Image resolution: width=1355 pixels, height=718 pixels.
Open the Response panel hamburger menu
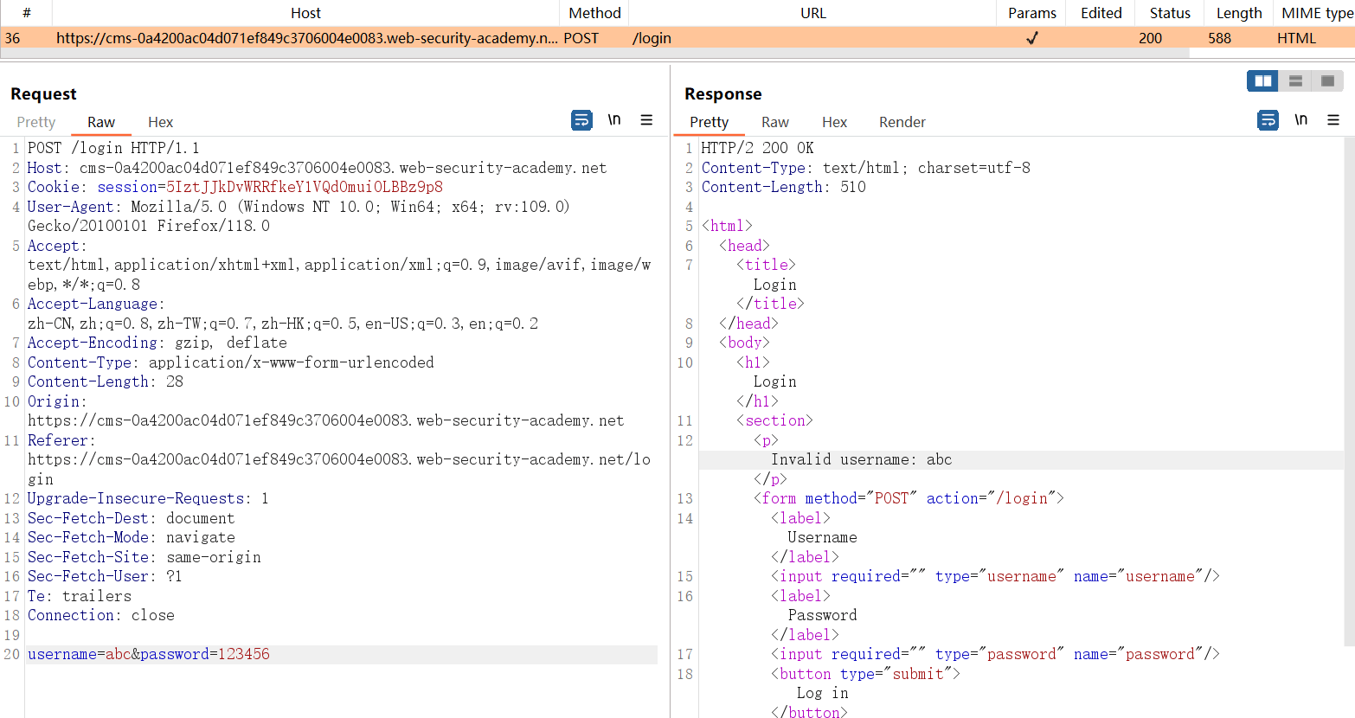click(x=1333, y=120)
